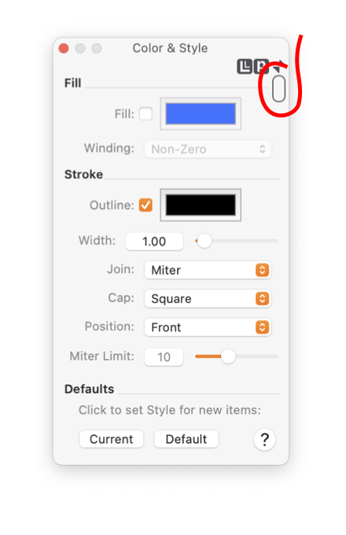Click the rounded capsule control circled in red
Viewport: 346px width, 535px height.
(x=279, y=89)
